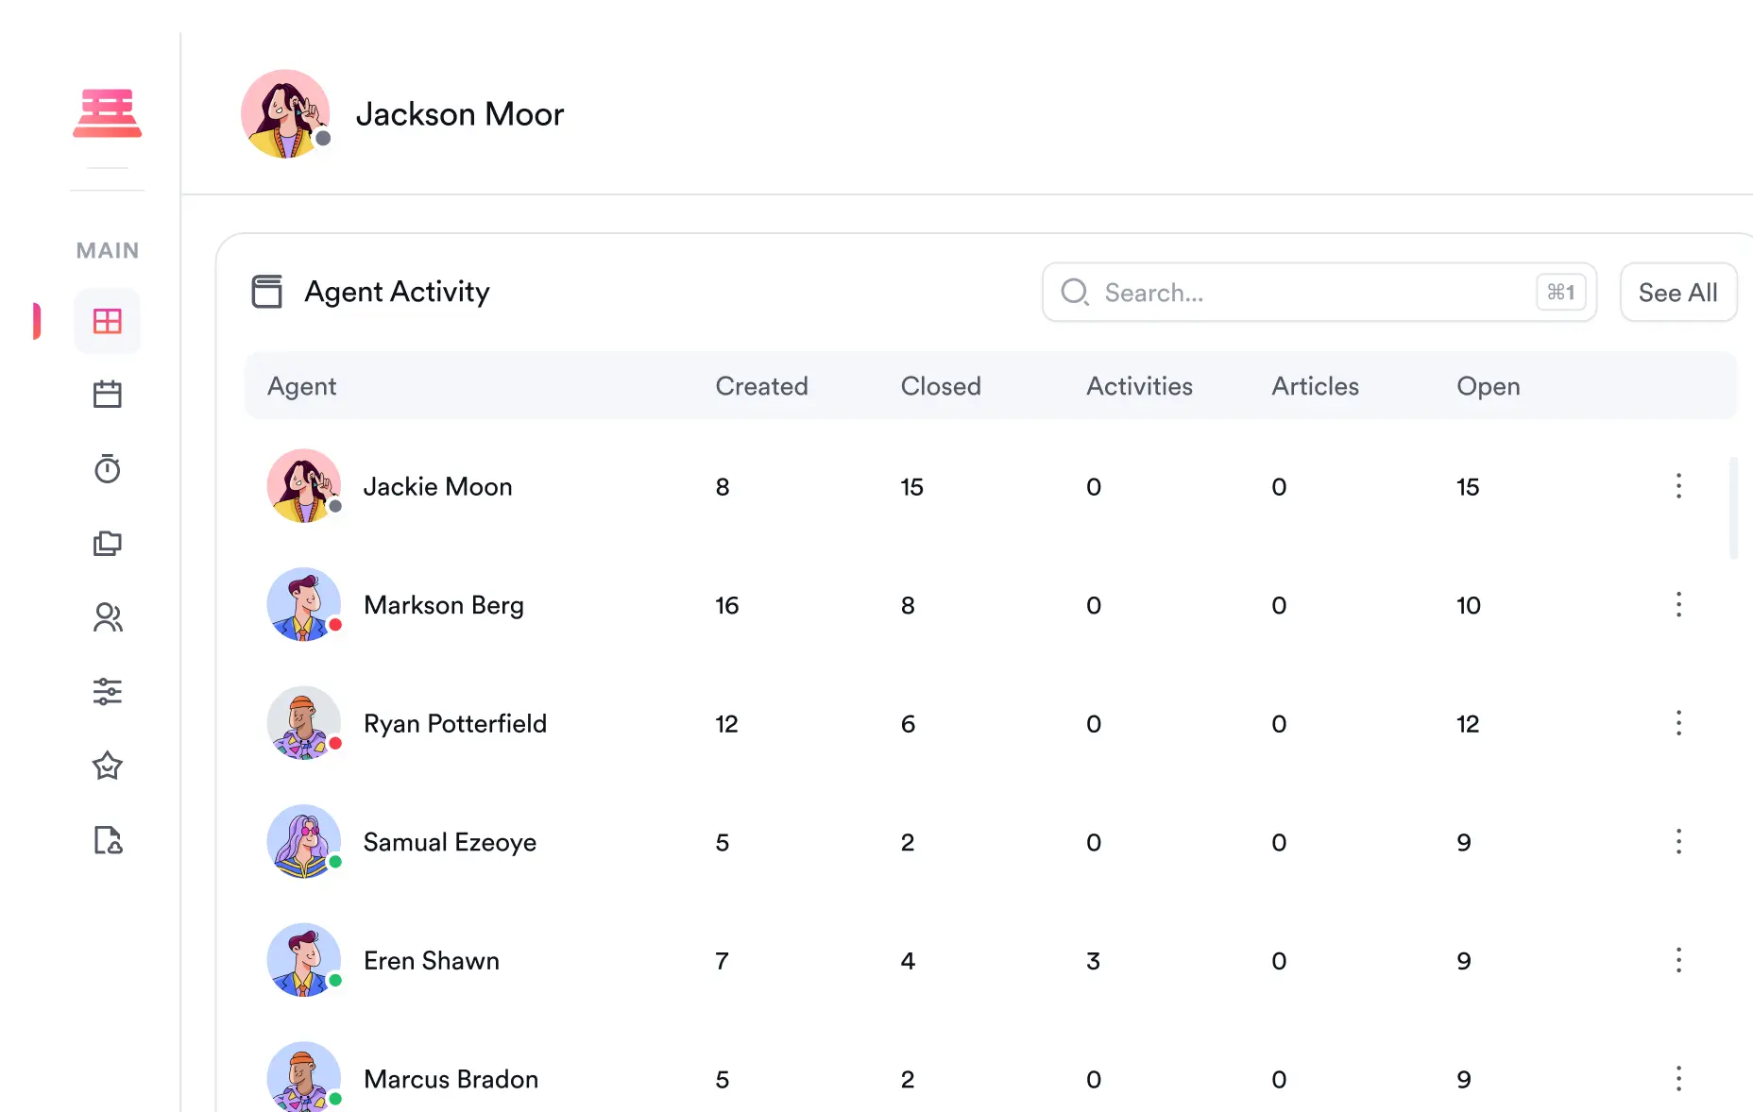Click Jackie Moon's avatar
Image resolution: width=1753 pixels, height=1112 pixels.
304,486
